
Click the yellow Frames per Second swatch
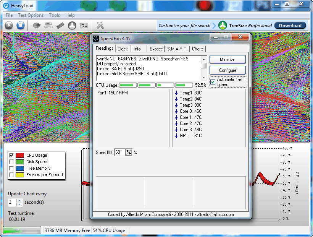[20, 175]
